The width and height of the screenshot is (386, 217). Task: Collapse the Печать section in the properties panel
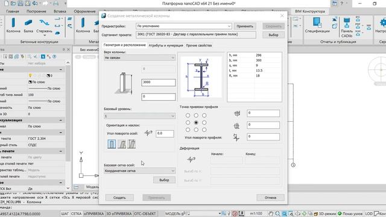(60, 151)
